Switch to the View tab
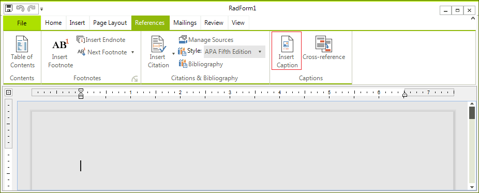The width and height of the screenshot is (479, 193). 238,23
